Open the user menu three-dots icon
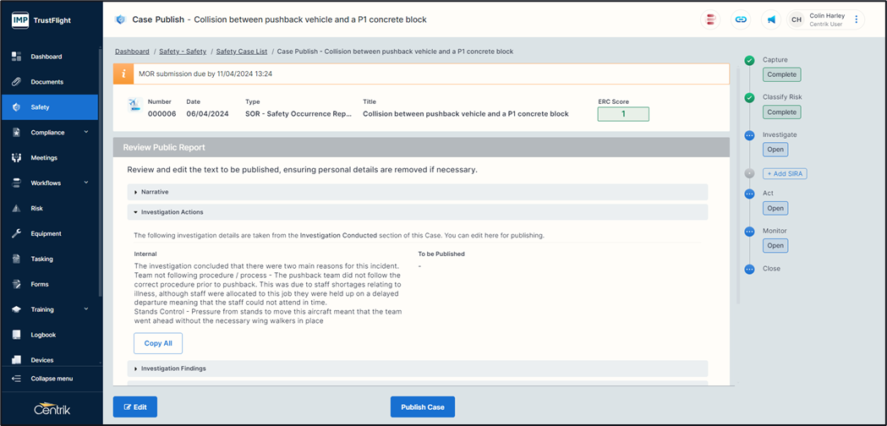 856,19
